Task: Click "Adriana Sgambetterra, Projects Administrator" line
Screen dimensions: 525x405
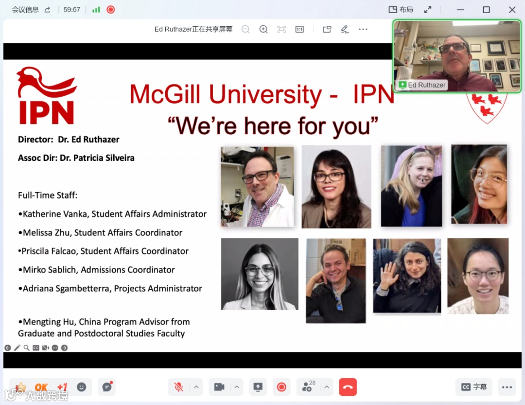Action: tap(110, 289)
